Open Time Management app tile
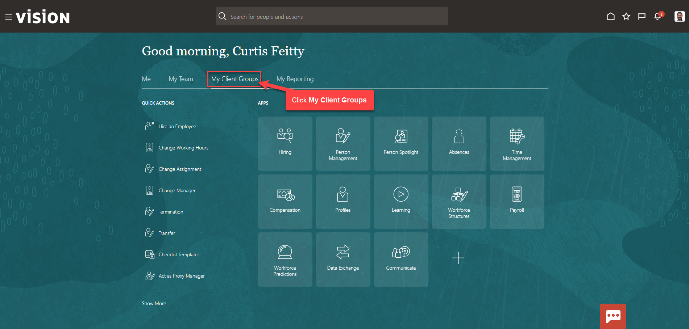The height and width of the screenshot is (329, 689). 517,144
